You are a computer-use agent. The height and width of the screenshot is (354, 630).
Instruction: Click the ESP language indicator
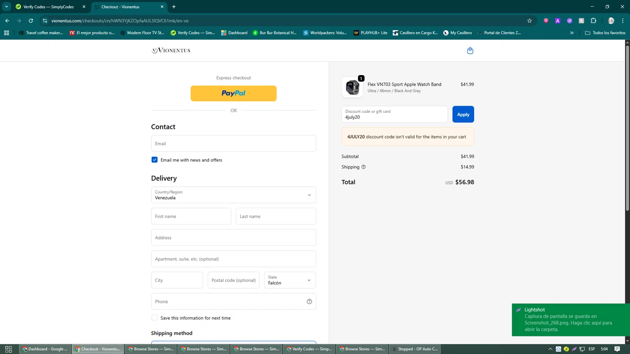point(591,349)
